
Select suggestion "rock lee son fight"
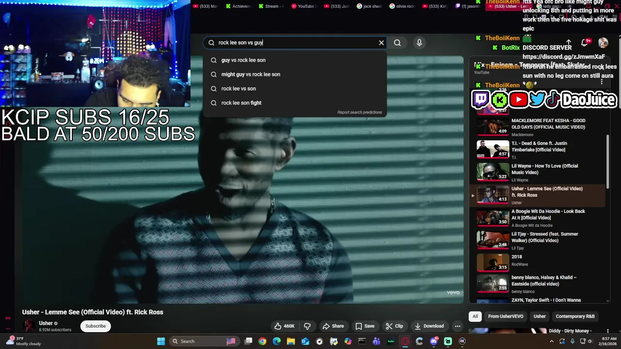click(295, 103)
